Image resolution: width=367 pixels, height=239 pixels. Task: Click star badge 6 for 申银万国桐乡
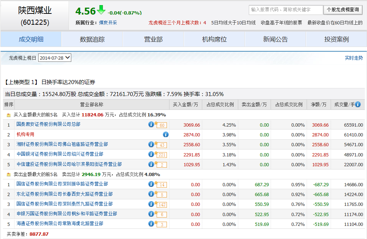[161, 214]
